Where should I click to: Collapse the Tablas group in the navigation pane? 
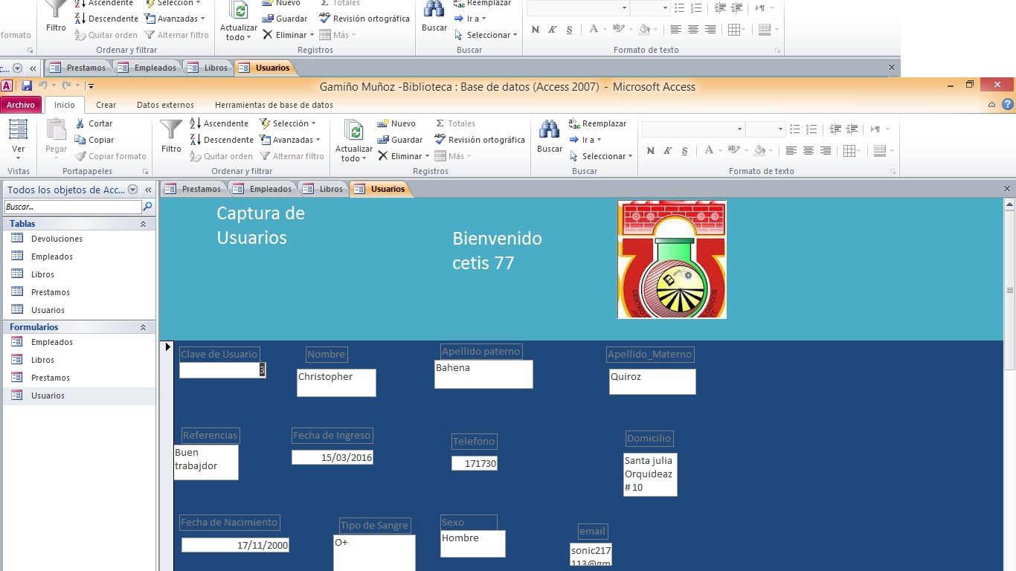(143, 224)
